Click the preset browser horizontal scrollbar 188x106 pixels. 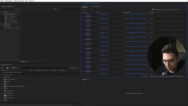coord(36,105)
